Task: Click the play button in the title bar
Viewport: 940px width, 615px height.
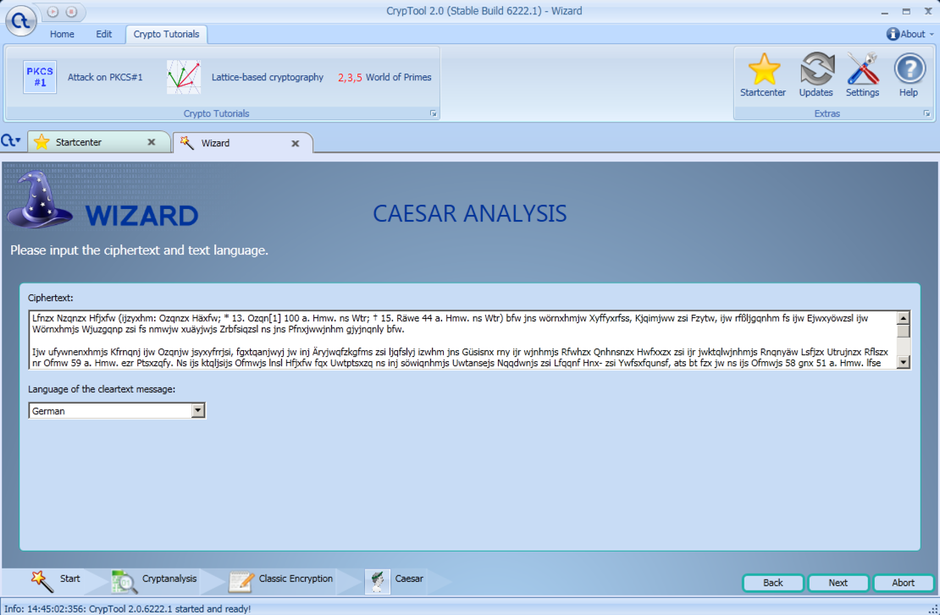Action: pos(53,11)
